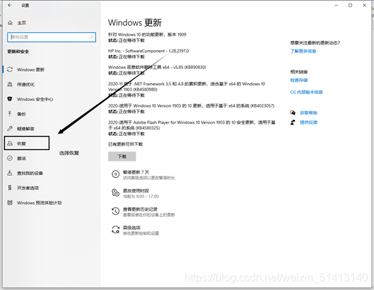Click the 了解更多信息 link
374x290 pixels.
tap(303, 51)
